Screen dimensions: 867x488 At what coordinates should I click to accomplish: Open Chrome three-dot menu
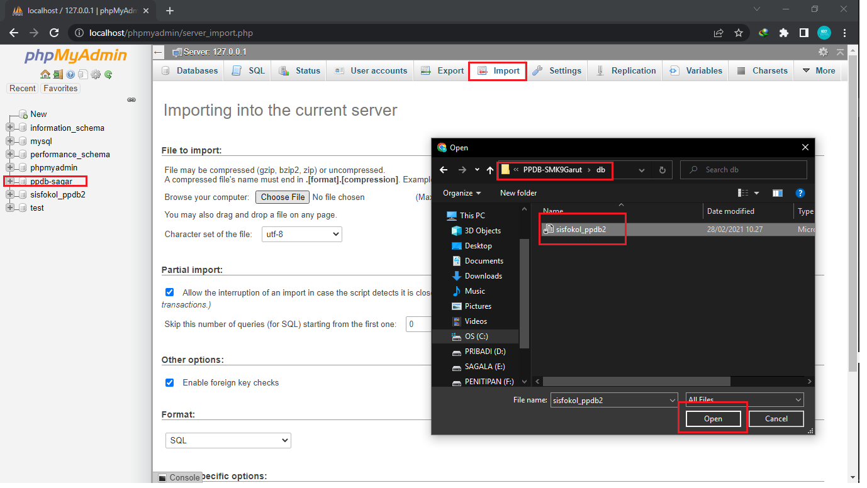coord(845,33)
